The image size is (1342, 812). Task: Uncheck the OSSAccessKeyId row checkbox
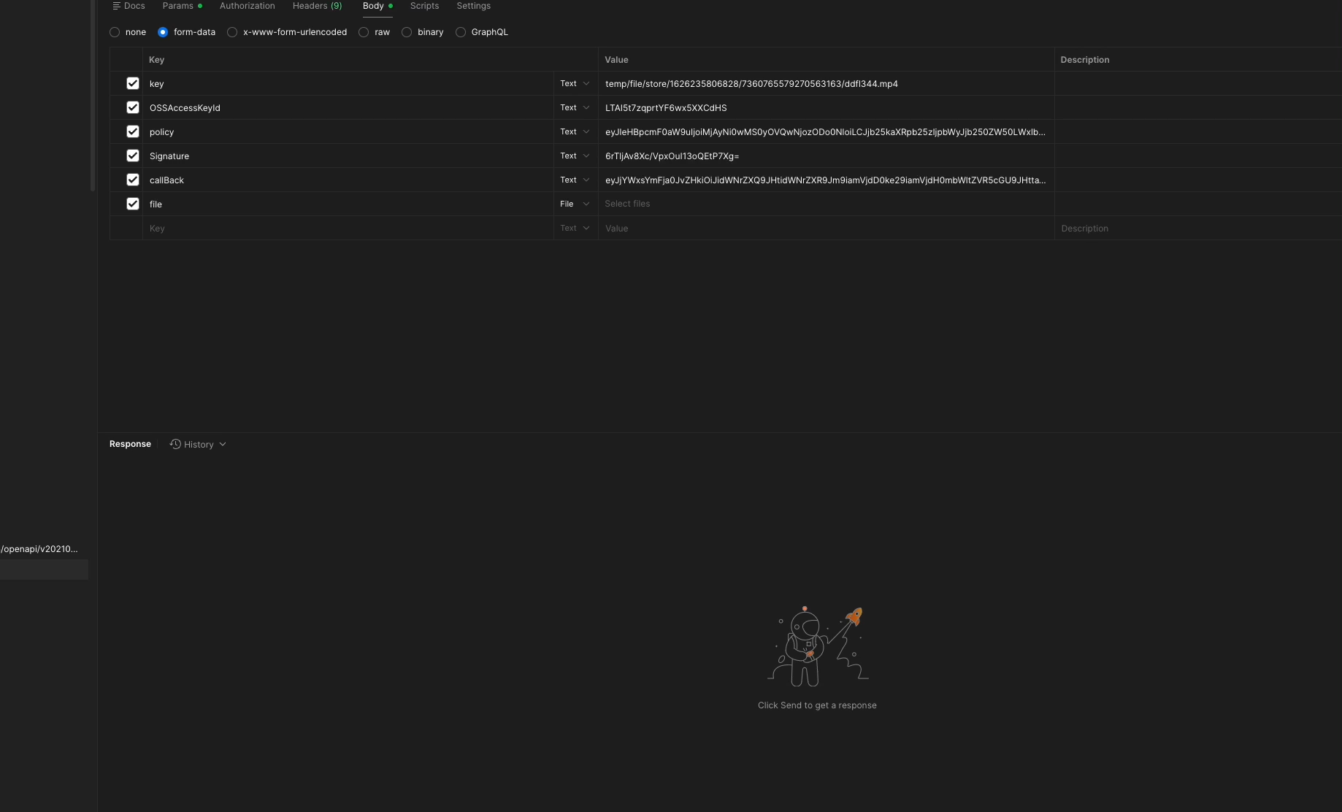(133, 107)
